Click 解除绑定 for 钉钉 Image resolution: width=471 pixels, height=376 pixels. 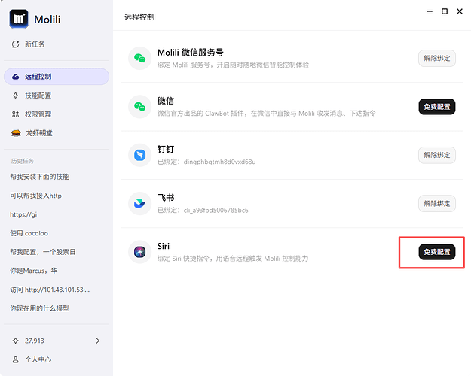point(437,155)
